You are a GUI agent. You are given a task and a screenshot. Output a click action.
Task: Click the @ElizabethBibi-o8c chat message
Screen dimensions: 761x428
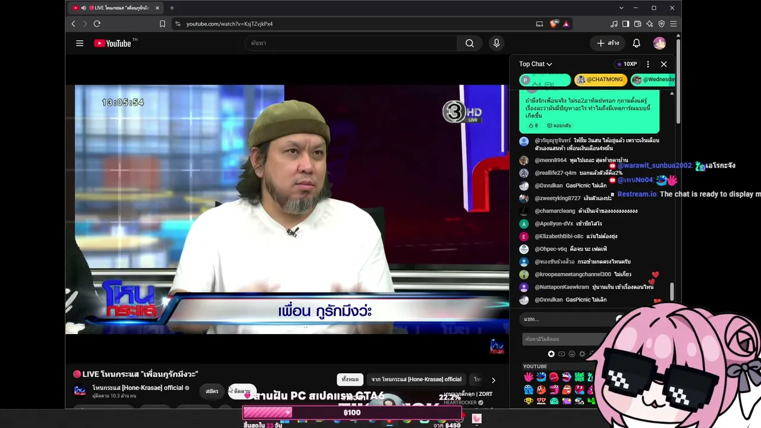pyautogui.click(x=568, y=237)
